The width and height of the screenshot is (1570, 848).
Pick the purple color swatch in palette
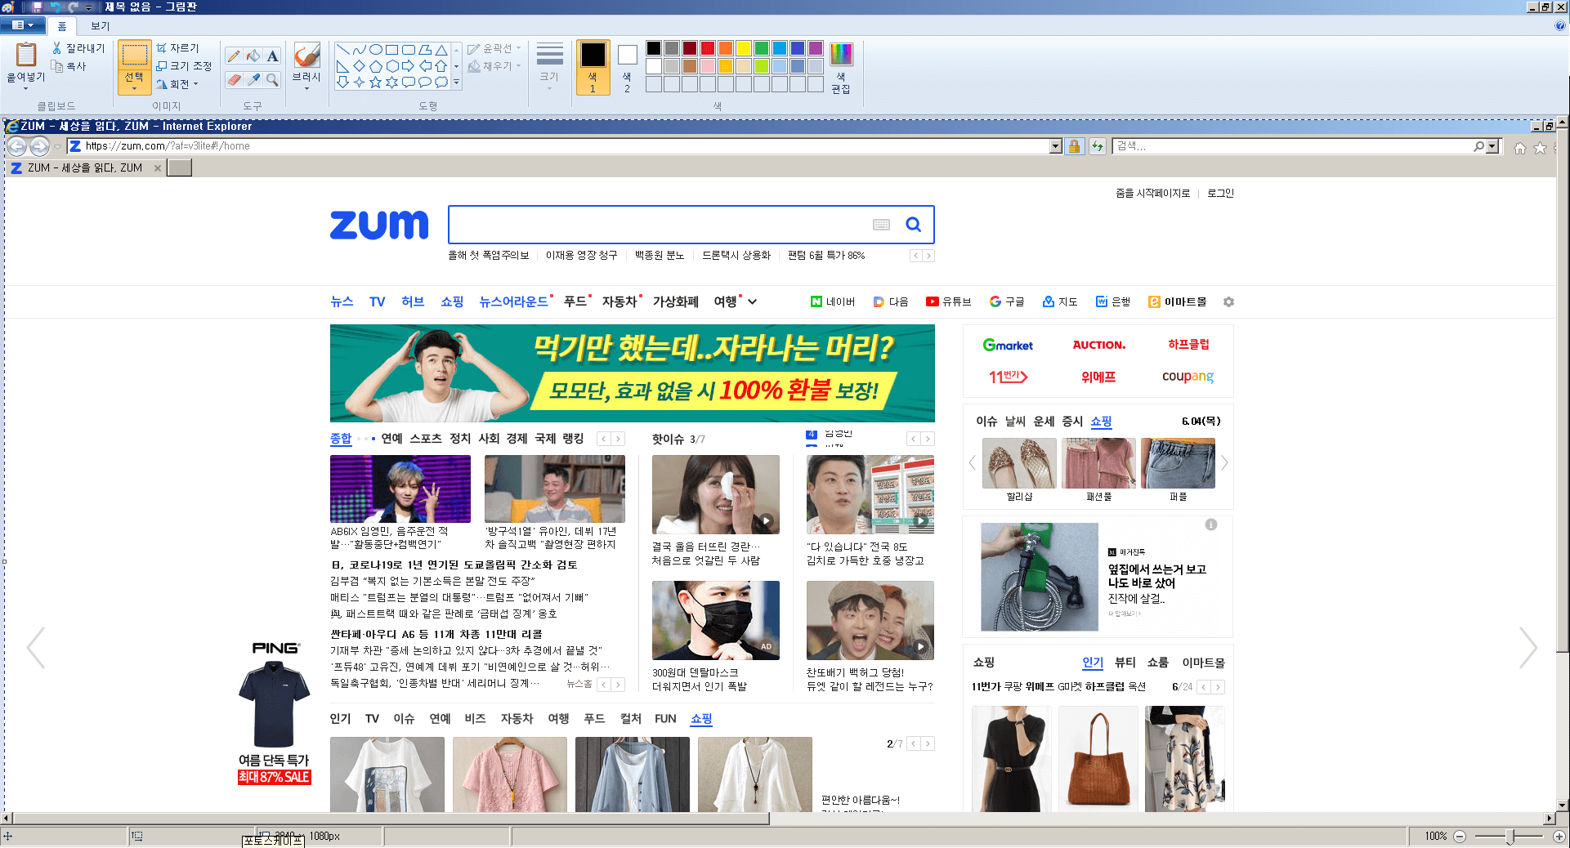coord(815,48)
